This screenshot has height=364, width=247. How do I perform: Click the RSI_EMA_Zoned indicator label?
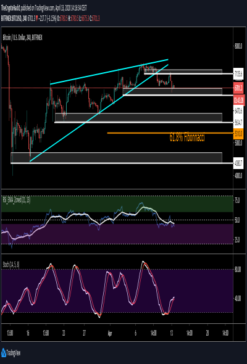[x=17, y=200]
